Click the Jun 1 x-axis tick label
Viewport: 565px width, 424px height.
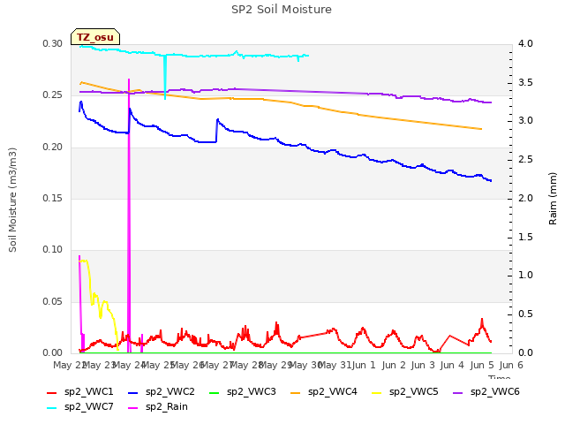[x=364, y=365]
